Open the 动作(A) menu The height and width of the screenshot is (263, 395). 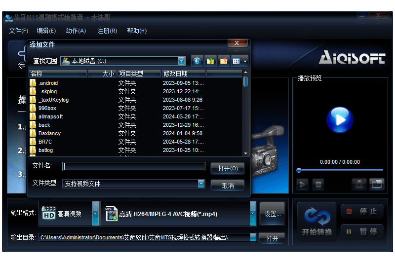tap(76, 31)
